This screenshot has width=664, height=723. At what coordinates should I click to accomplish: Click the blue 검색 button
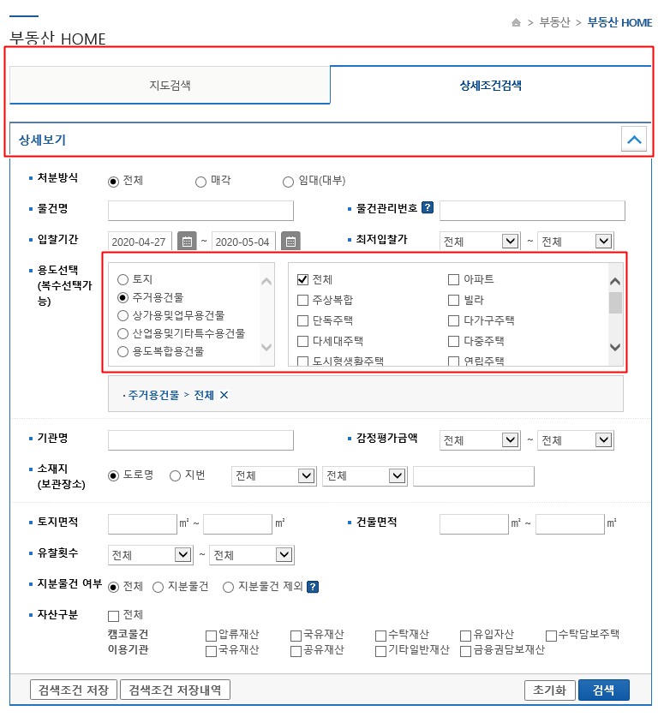click(x=603, y=690)
